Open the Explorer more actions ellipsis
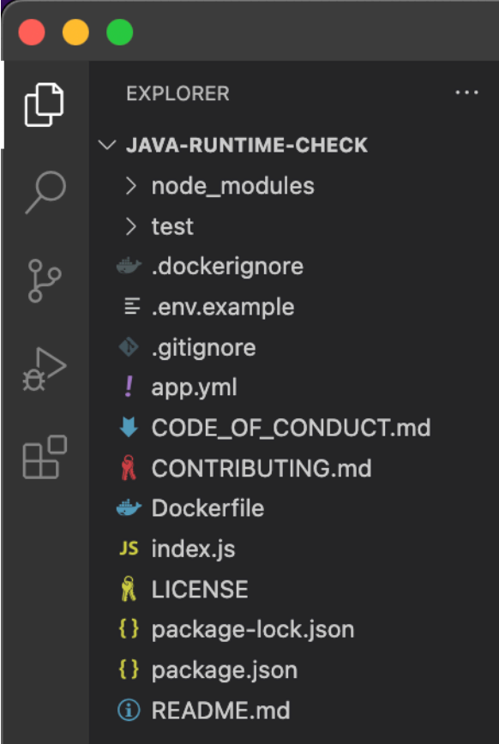Screen dimensions: 499x744 [466, 93]
